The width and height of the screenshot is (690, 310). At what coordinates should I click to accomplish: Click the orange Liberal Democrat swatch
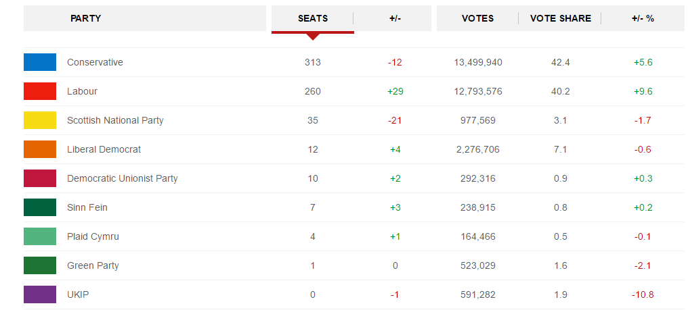(40, 149)
